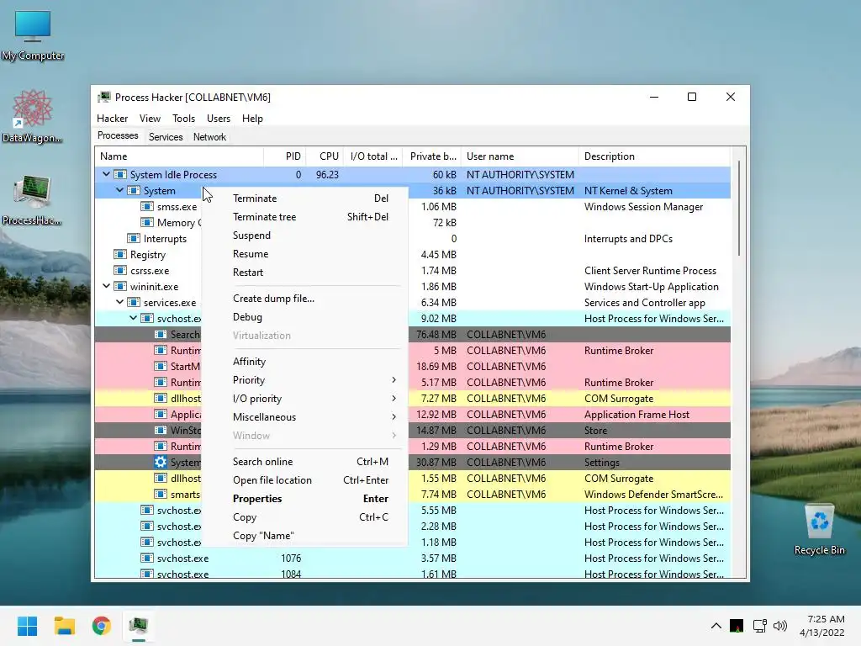Sort by the User name column
The width and height of the screenshot is (861, 646).
click(x=520, y=156)
